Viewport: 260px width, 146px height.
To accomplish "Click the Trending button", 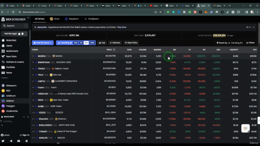I will 65,43.
